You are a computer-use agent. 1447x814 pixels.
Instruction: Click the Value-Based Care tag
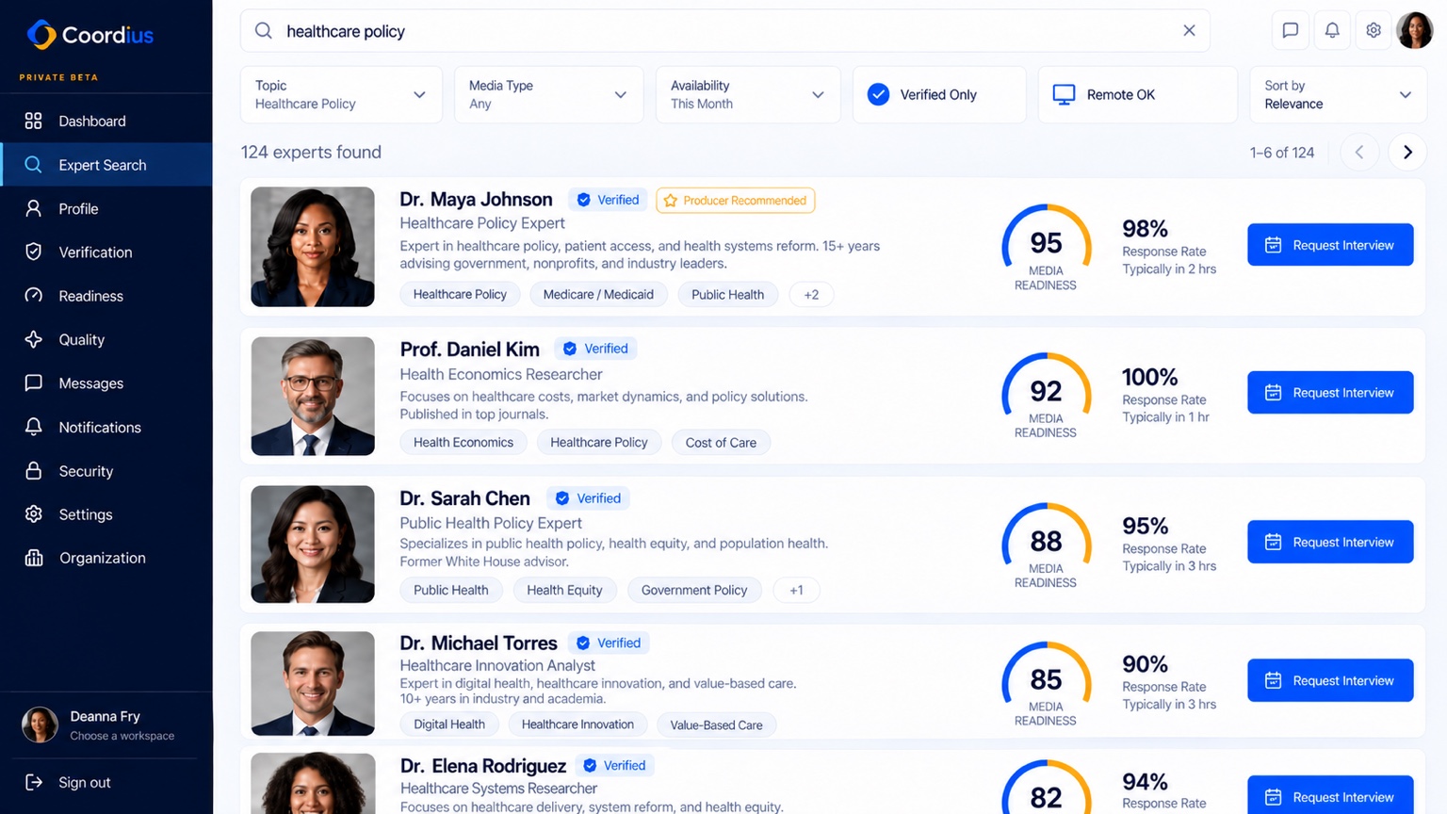point(716,724)
